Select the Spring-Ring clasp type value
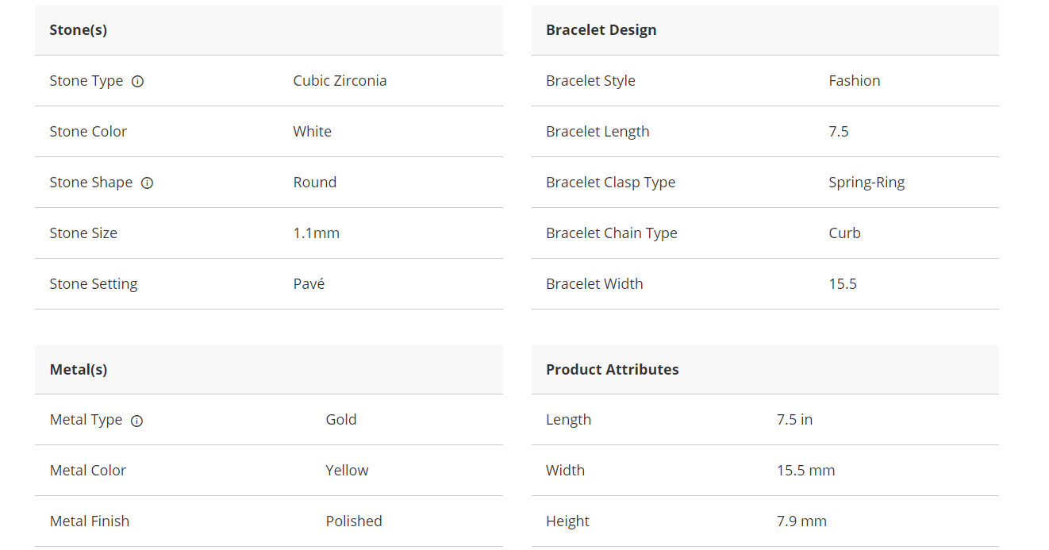The width and height of the screenshot is (1049, 550). tap(866, 182)
